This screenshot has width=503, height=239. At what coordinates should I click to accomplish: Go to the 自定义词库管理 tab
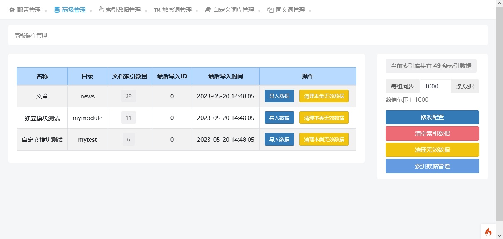229,10
